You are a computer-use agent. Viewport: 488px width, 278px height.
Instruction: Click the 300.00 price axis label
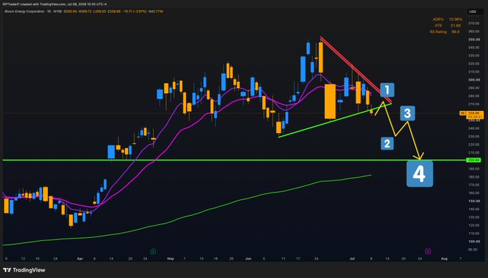pyautogui.click(x=474, y=80)
